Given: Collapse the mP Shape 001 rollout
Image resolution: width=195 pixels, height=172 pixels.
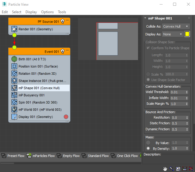Looking at the screenshot, I should point(145,18).
